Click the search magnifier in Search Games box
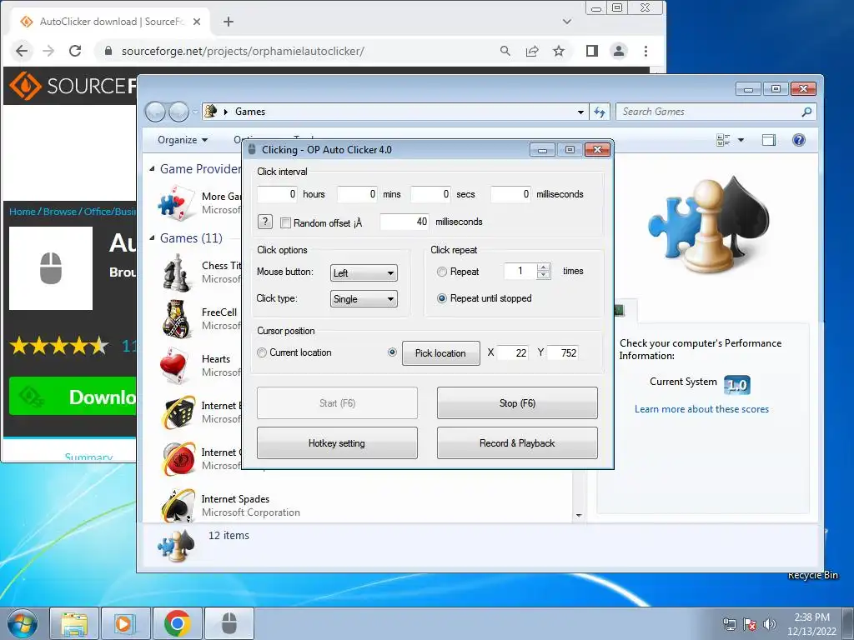Image resolution: width=854 pixels, height=640 pixels. coord(806,112)
